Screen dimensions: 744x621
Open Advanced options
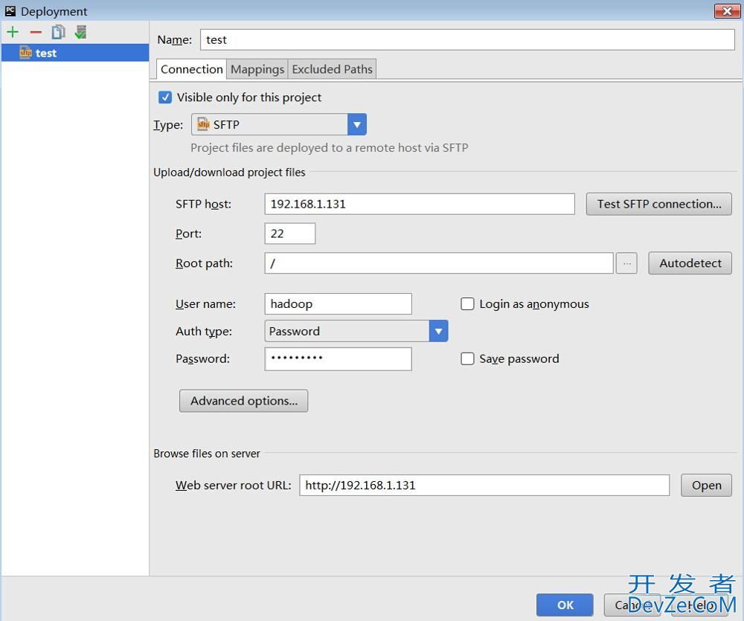(244, 401)
